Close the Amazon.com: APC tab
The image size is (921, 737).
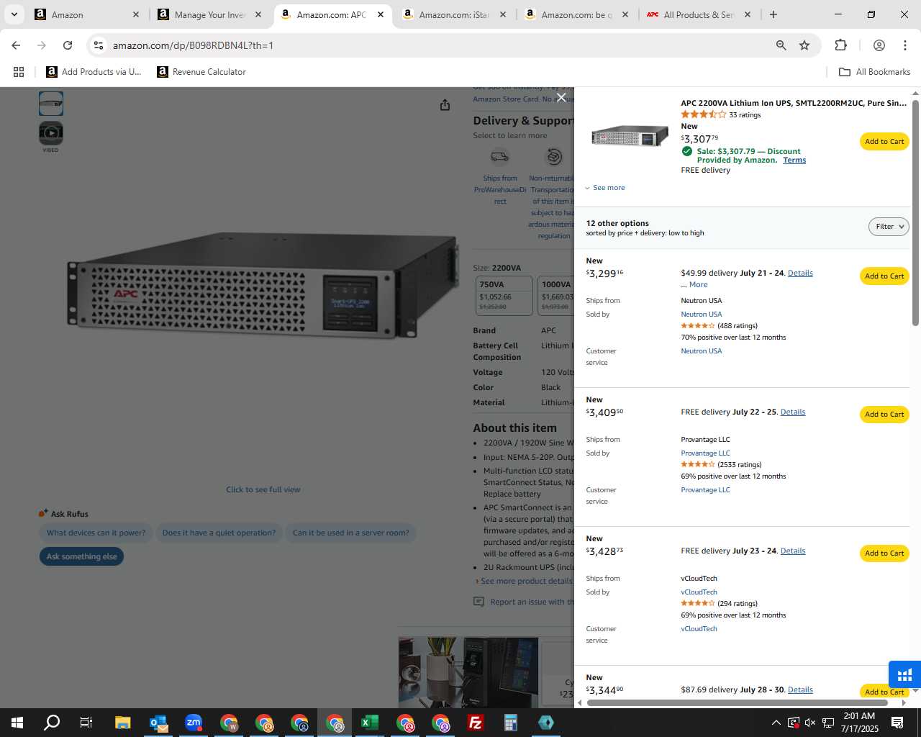pyautogui.click(x=381, y=14)
